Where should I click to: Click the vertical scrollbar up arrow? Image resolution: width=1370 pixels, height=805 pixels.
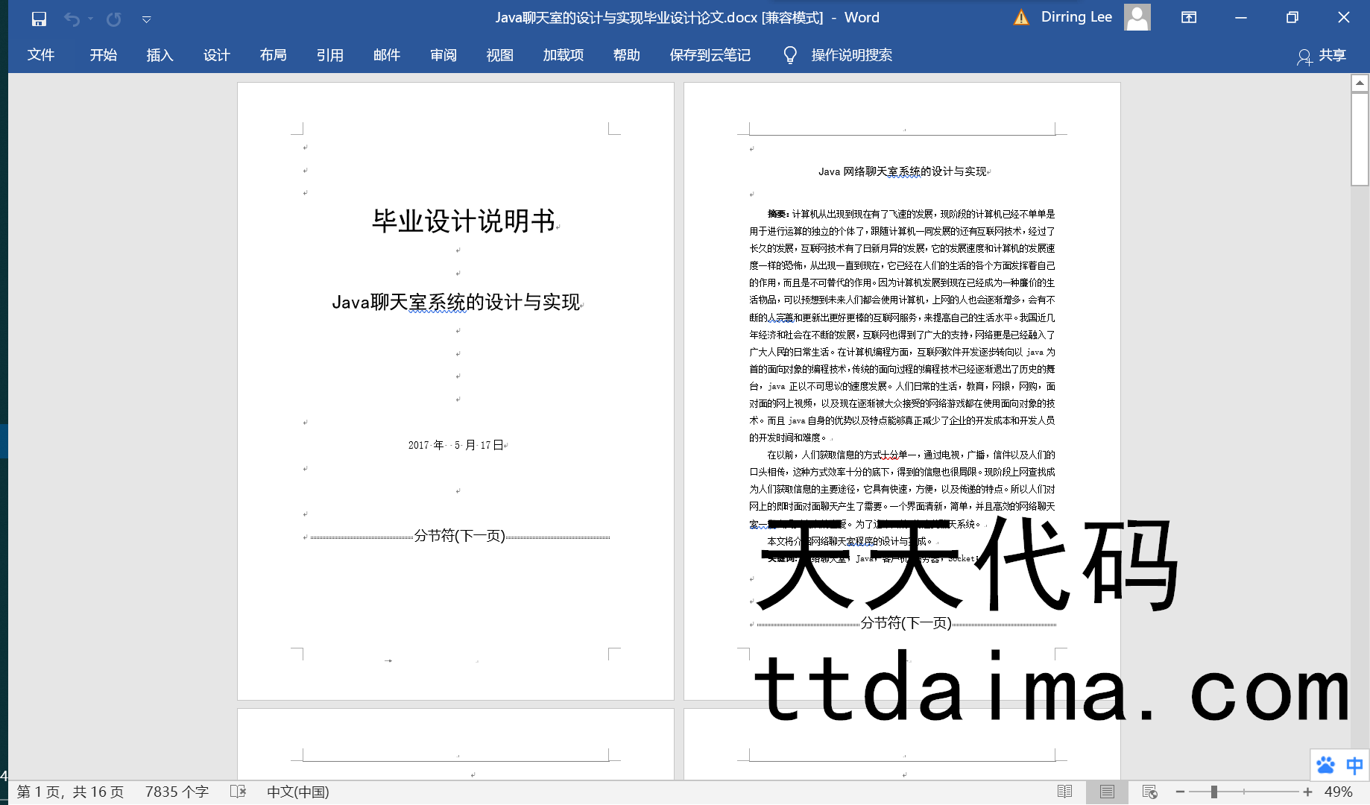1360,83
